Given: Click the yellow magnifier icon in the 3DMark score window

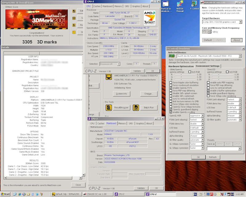Looking at the screenshot, I should tap(74, 32).
